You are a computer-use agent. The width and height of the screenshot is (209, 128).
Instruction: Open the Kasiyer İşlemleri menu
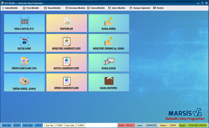click(140, 8)
